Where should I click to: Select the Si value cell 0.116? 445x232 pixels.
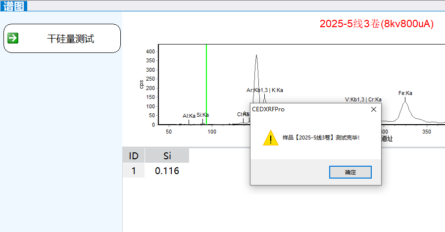tap(167, 171)
